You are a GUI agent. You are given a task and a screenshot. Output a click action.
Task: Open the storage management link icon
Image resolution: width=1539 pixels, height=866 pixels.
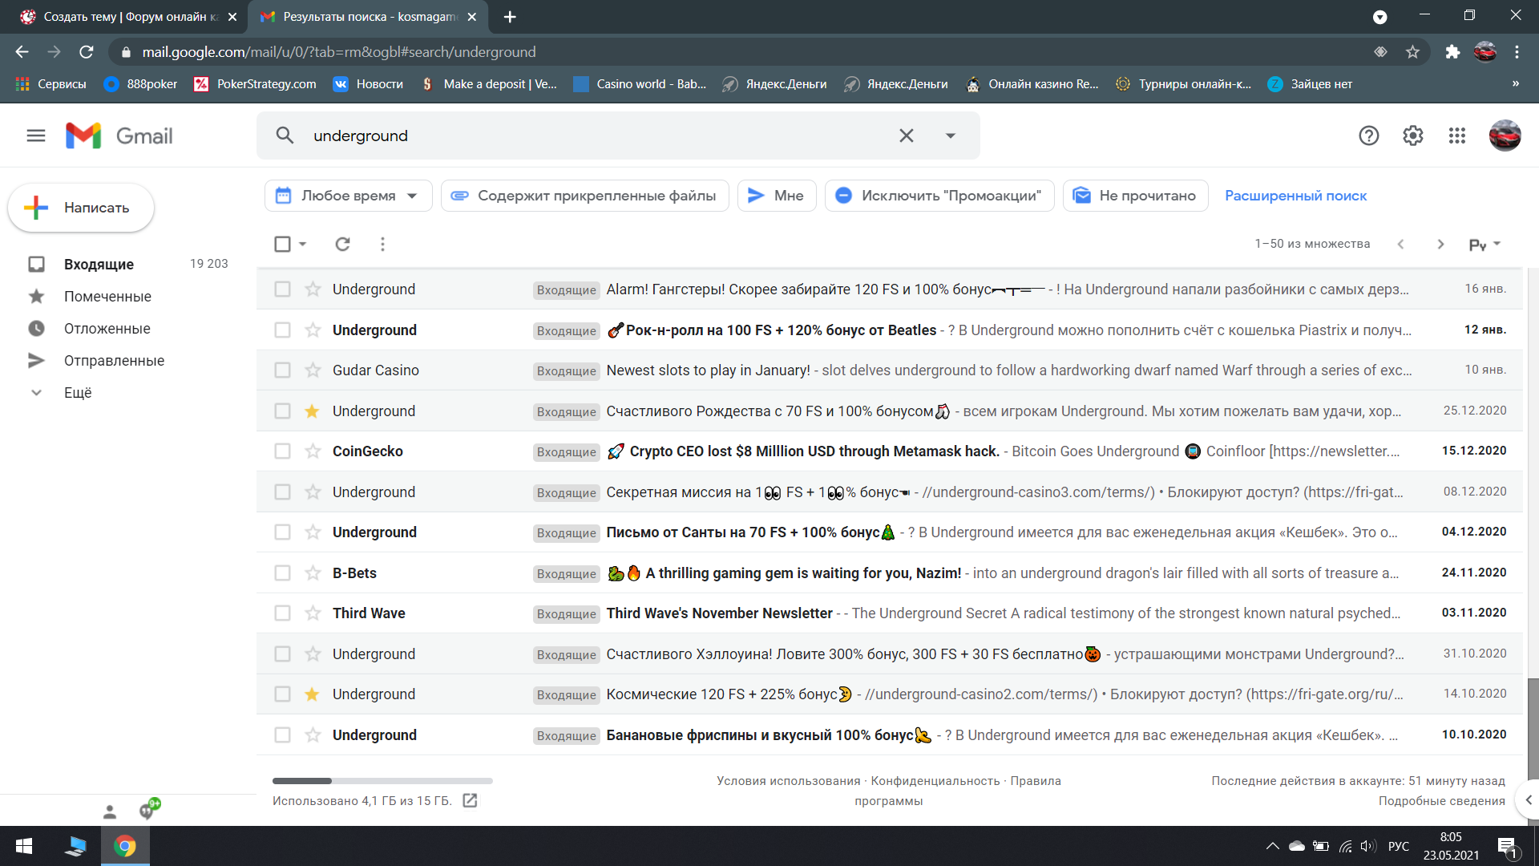tap(470, 800)
